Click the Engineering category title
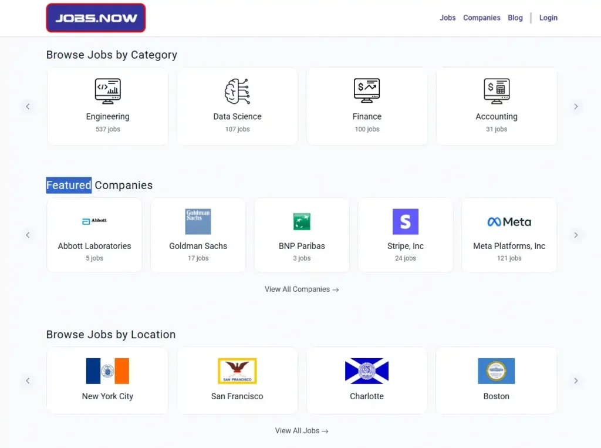The width and height of the screenshot is (601, 448). pyautogui.click(x=108, y=117)
